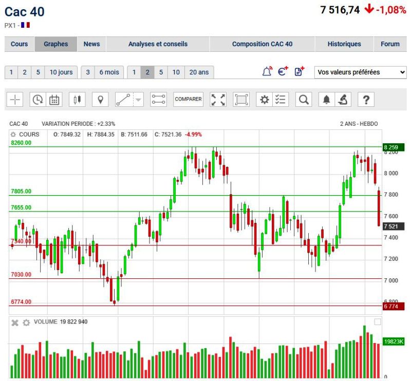Open the calendar date range tool
Image resolution: width=410 pixels, height=381 pixels.
[x=54, y=100]
